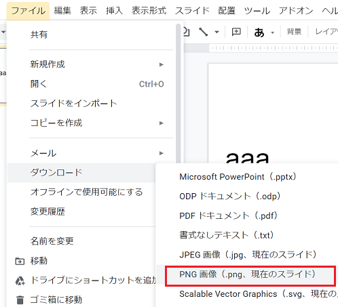Open the 編集 menu
Viewport: 338px width, 307px height.
coord(62,11)
